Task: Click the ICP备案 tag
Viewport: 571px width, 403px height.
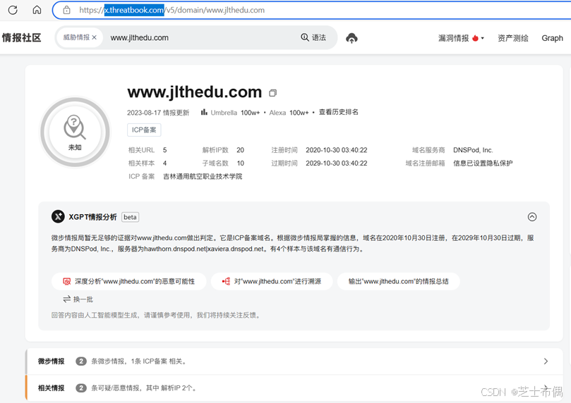Action: point(144,130)
